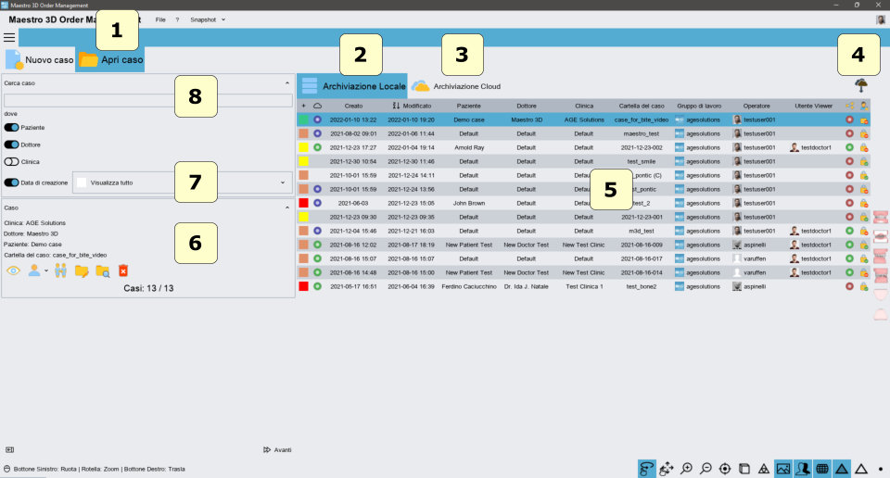Click the top teeth model thumbnail
Screen dimensions: 890x478
[881, 217]
